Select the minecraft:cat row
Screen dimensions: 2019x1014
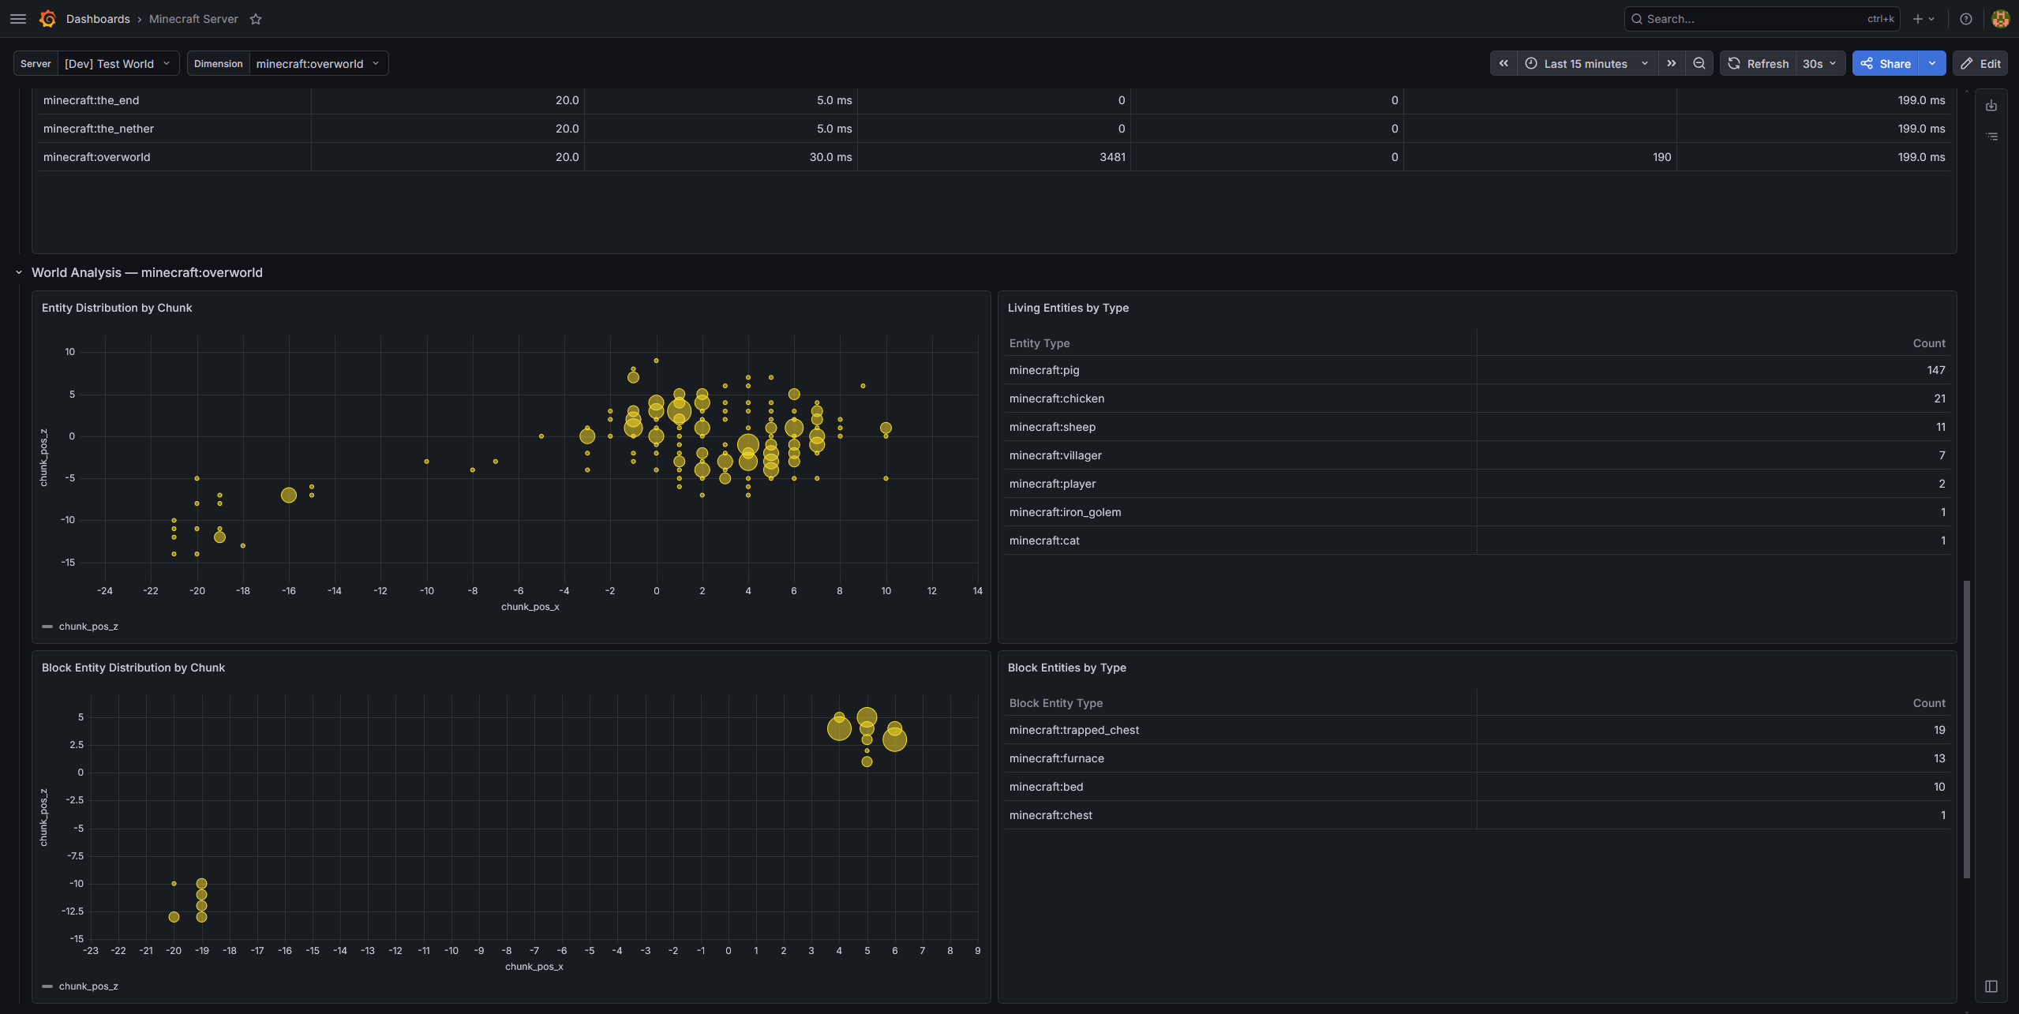1477,541
